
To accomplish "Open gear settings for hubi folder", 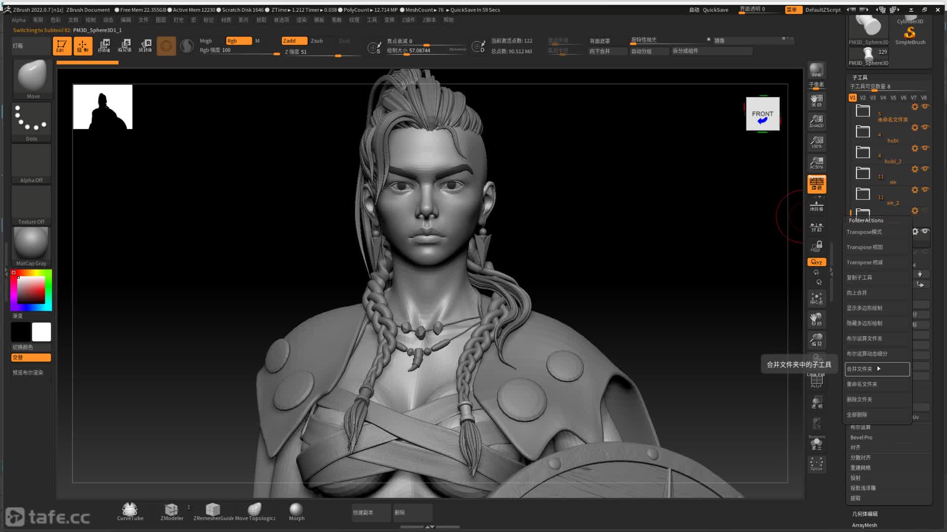I will [915, 128].
